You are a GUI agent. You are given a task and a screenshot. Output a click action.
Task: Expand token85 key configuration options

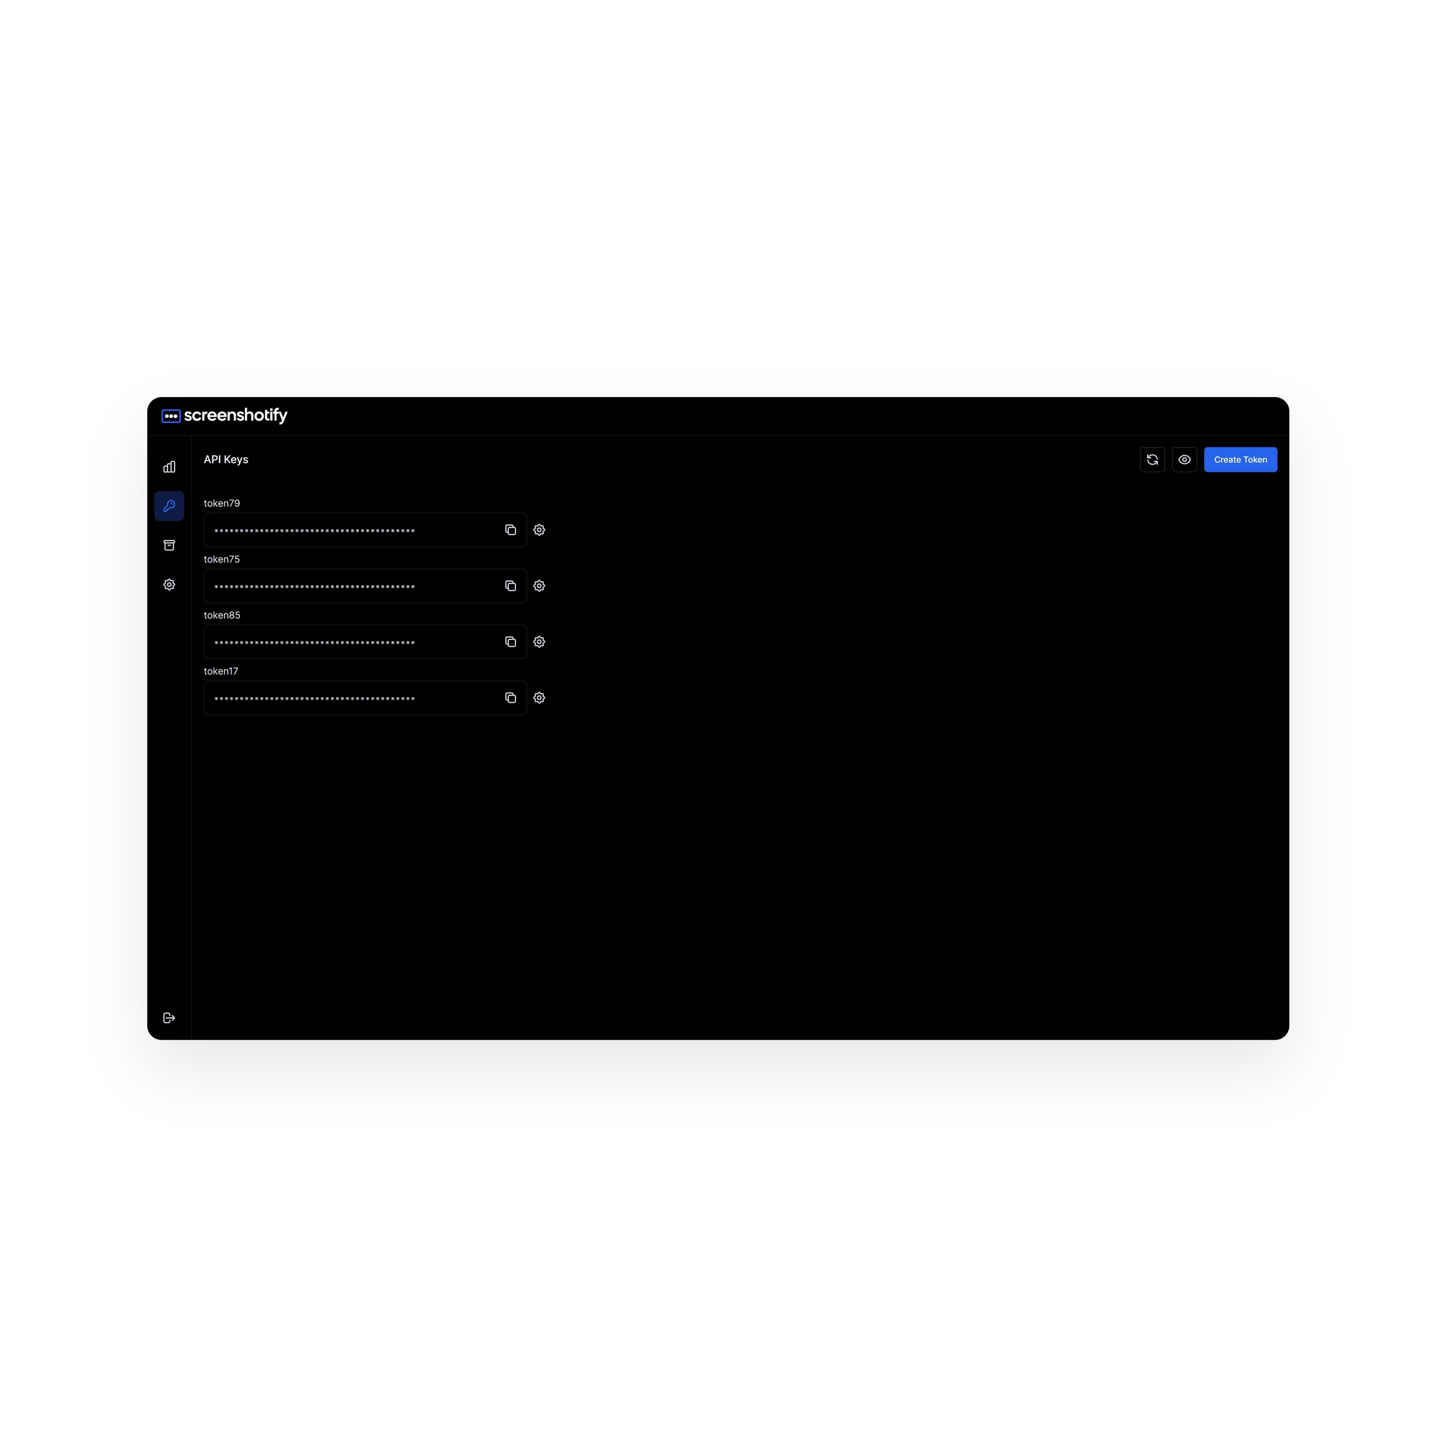pos(539,642)
